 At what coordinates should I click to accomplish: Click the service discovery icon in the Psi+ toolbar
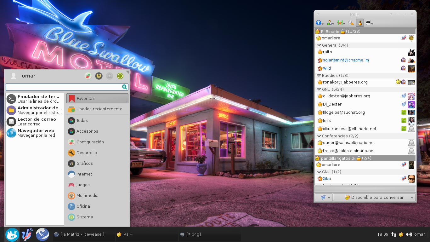[x=341, y=23]
